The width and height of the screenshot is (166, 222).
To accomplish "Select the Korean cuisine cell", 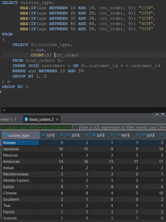I will pyautogui.click(x=21, y=143).
